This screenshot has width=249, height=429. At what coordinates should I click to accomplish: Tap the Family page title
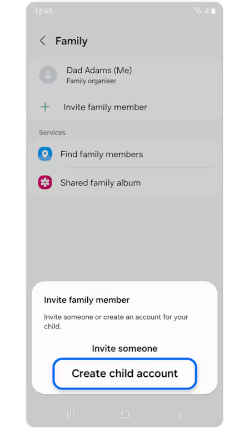71,41
